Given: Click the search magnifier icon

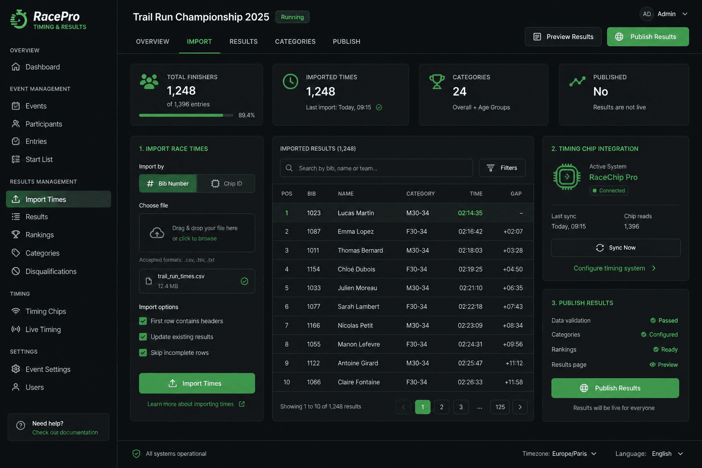Looking at the screenshot, I should (289, 168).
